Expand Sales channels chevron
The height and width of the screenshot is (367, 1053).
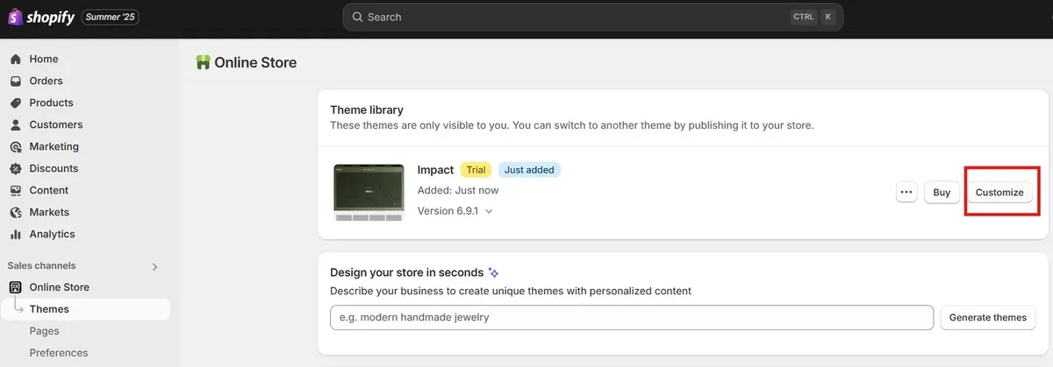(x=155, y=266)
